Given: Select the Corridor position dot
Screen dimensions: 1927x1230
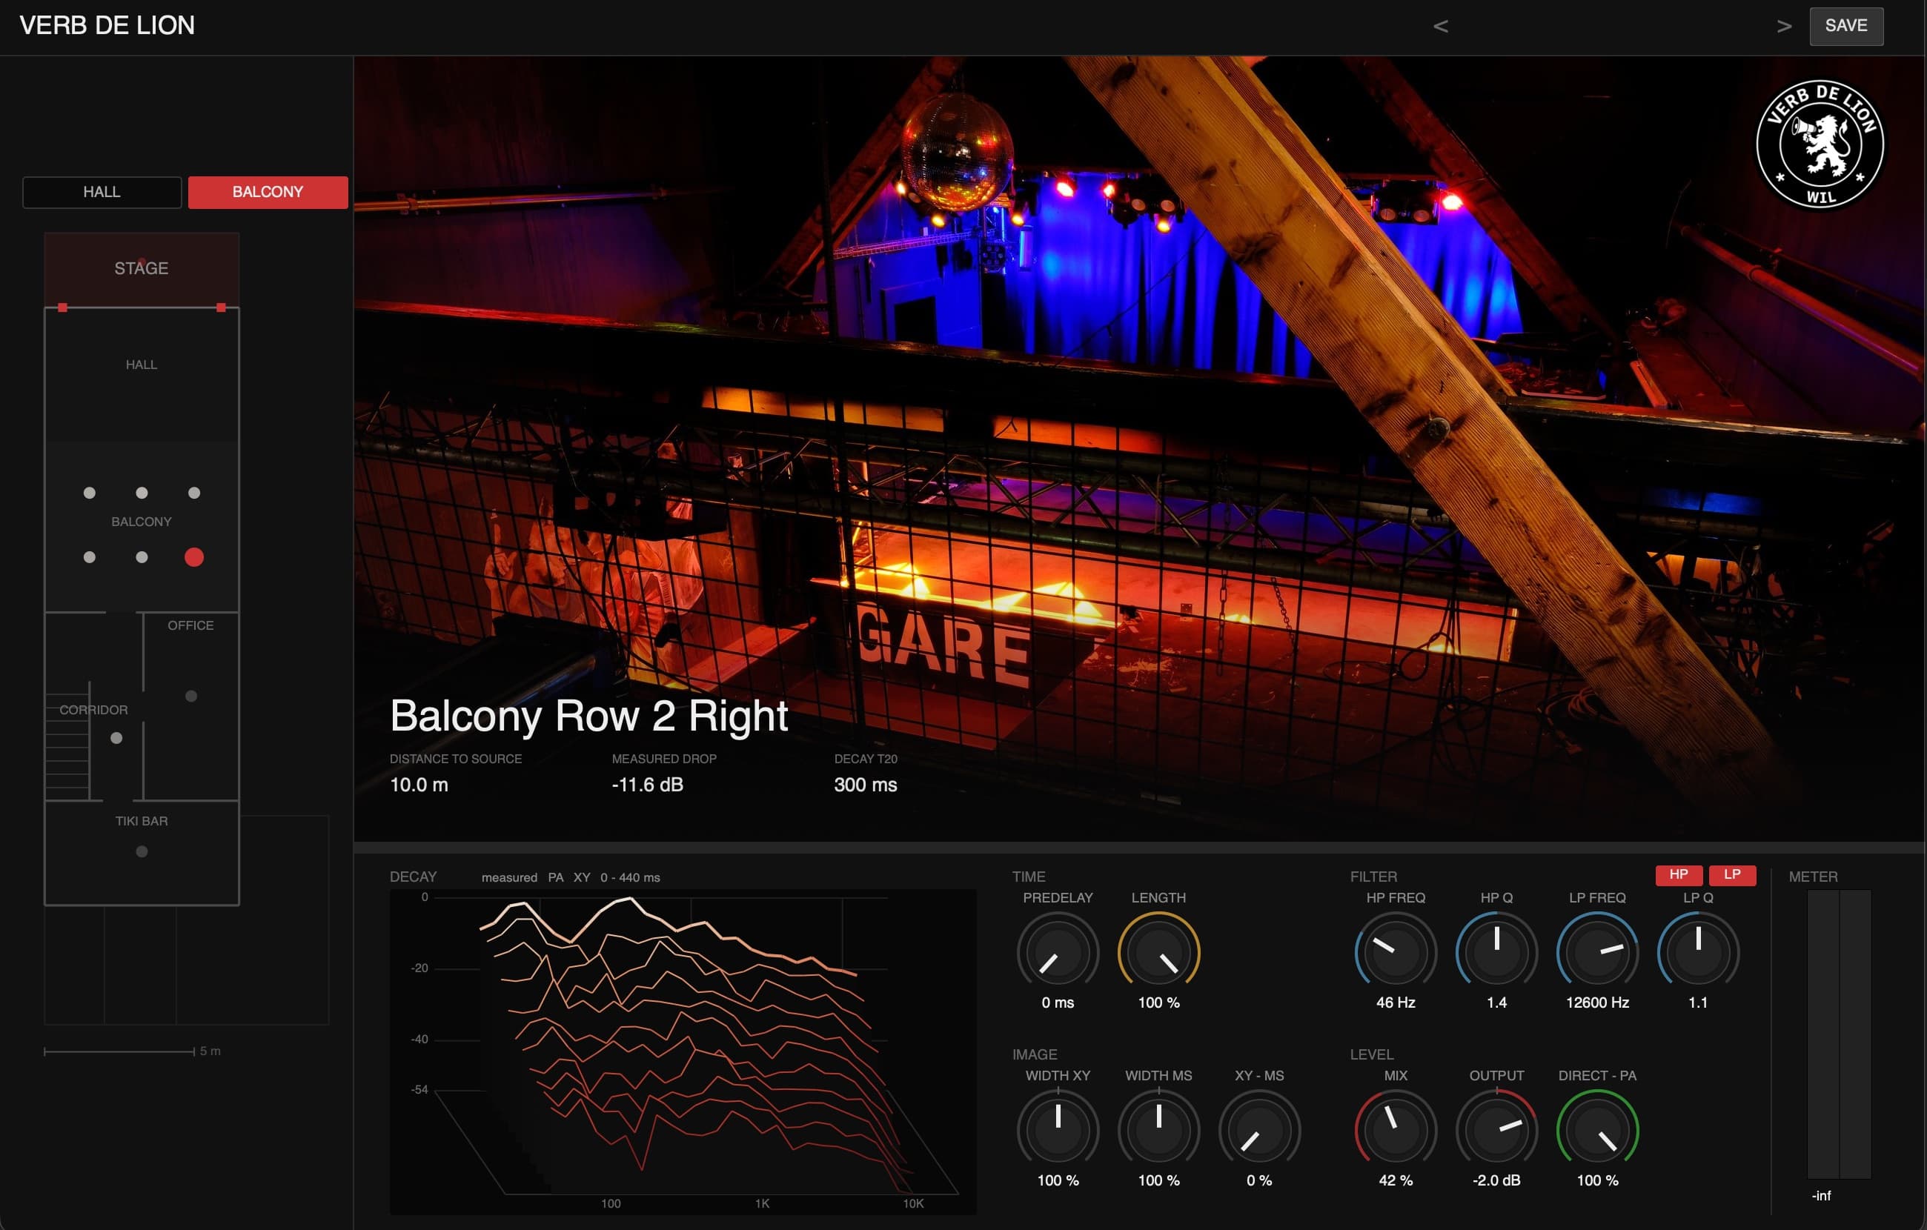Looking at the screenshot, I should tap(117, 738).
